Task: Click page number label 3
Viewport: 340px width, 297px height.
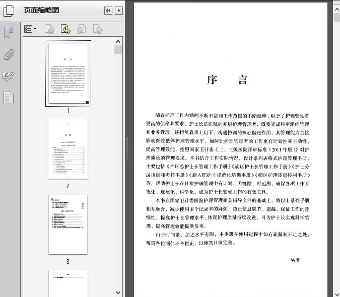Action: tap(68, 262)
